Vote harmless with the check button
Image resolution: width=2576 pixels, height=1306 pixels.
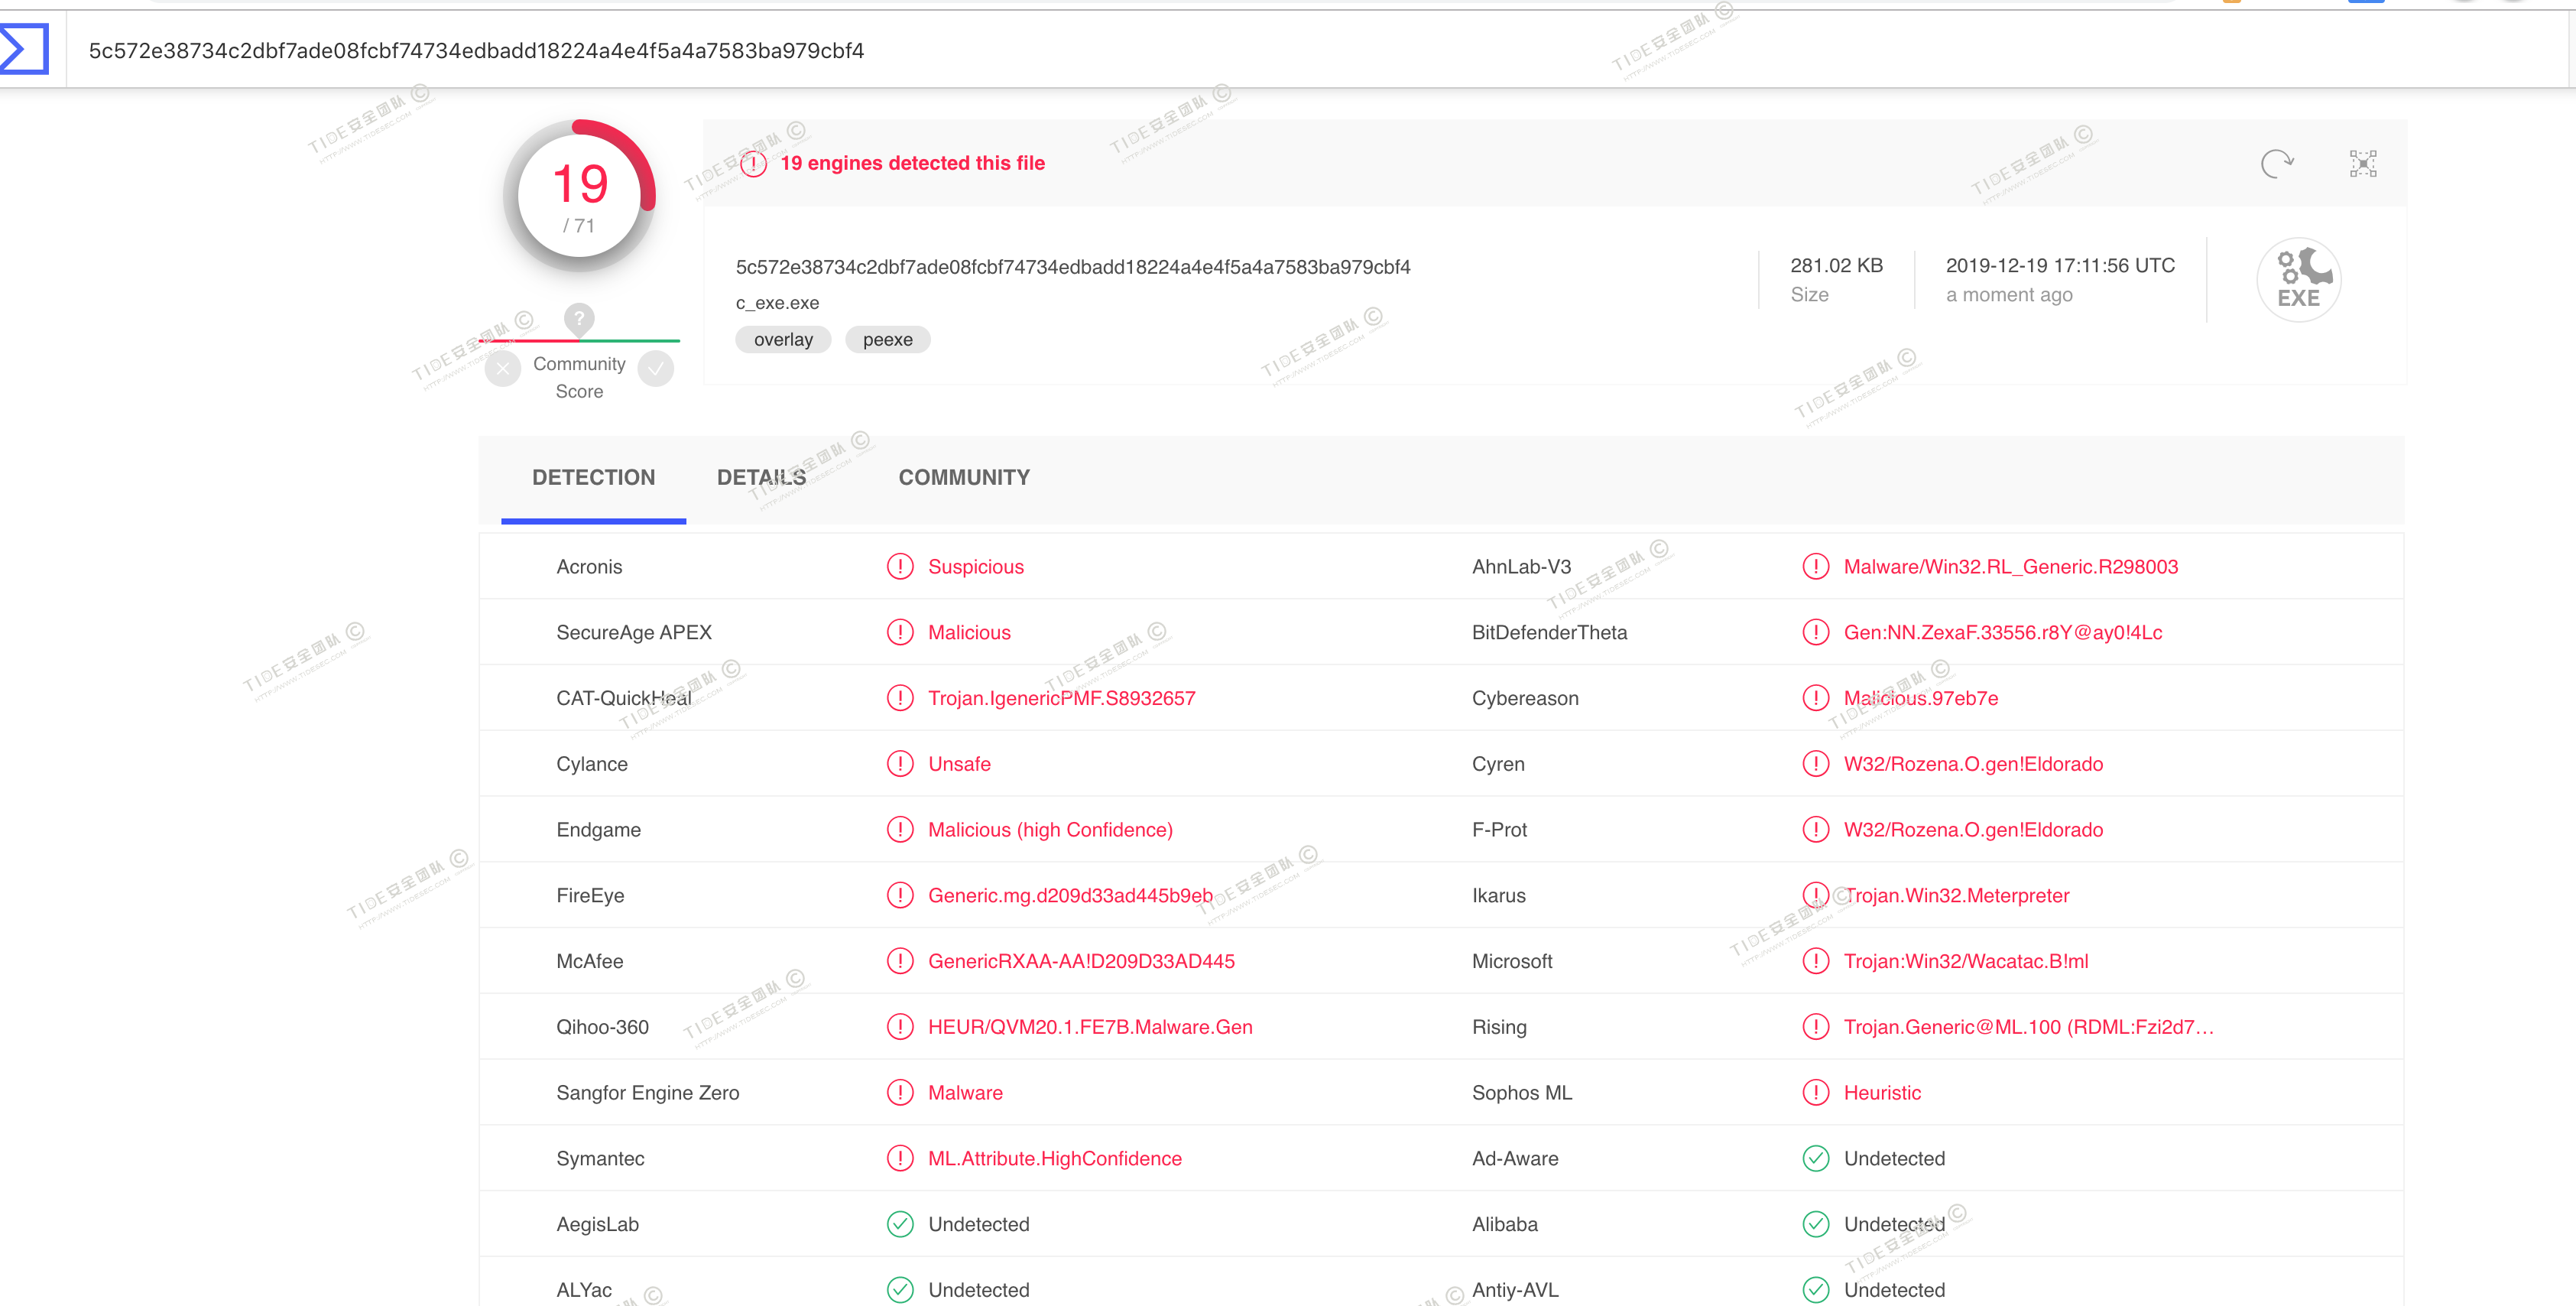click(x=656, y=370)
